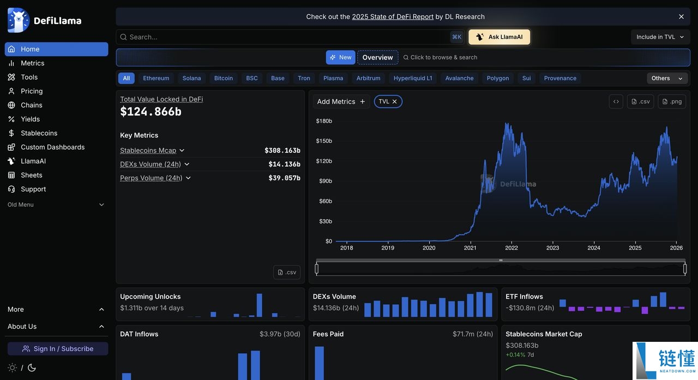Open the ETF Inflows card

click(596, 304)
